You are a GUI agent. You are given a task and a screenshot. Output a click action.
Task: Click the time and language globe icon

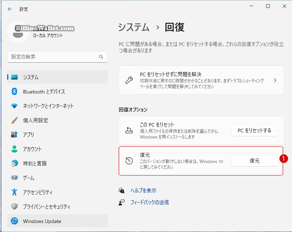click(14, 163)
